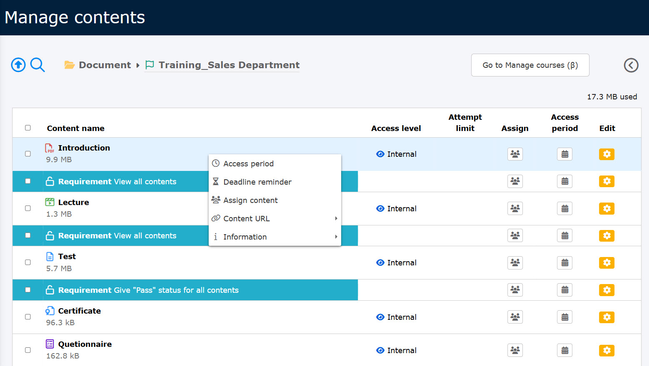Open Access period calendar for Lecture

point(564,209)
